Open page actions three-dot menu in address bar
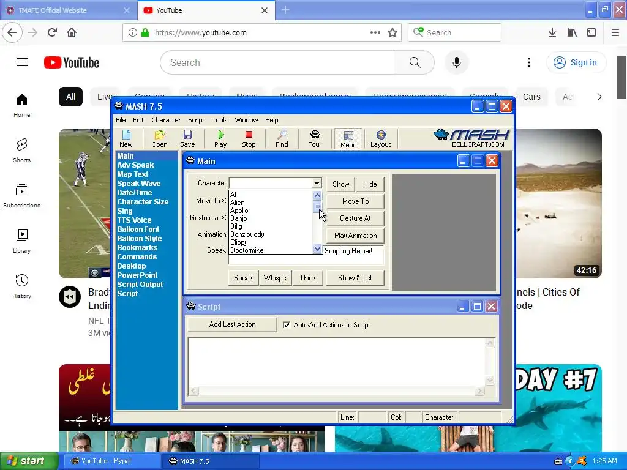Viewport: 627px width, 470px height. coord(375,32)
